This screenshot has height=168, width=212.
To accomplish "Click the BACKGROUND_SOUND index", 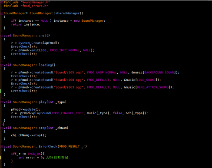I will (159, 72).
